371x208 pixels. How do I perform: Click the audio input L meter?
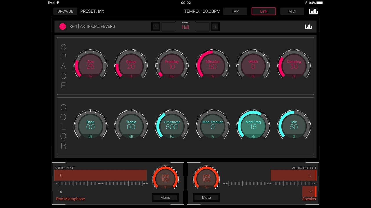(x=101, y=175)
